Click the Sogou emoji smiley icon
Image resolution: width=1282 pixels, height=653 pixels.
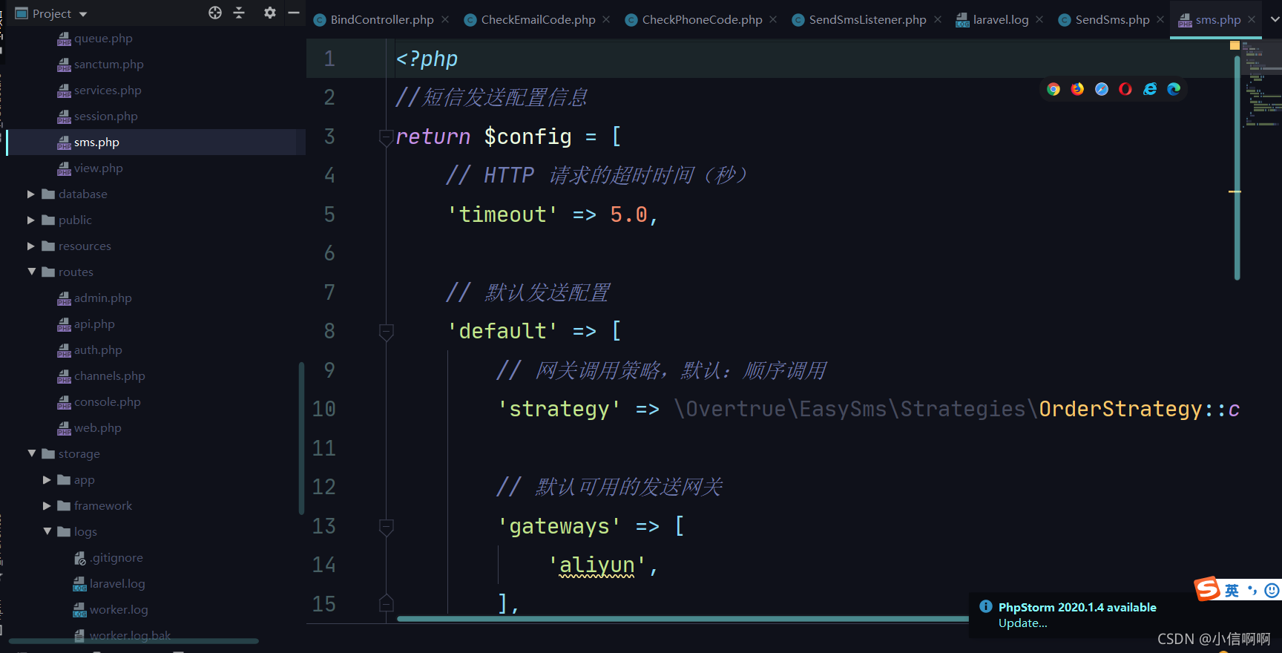click(x=1272, y=591)
